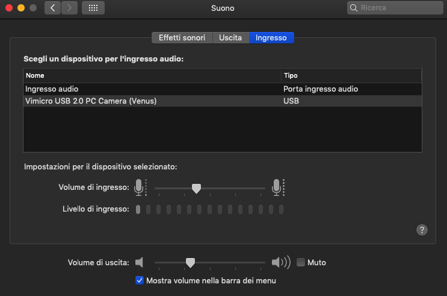Click the help question mark button

pyautogui.click(x=422, y=230)
